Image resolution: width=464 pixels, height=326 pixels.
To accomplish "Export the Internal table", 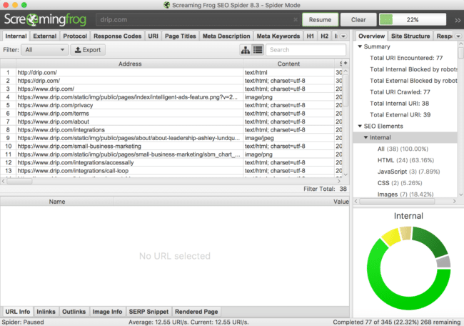I will (88, 50).
